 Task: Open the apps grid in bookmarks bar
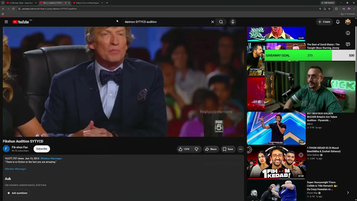[3, 14]
